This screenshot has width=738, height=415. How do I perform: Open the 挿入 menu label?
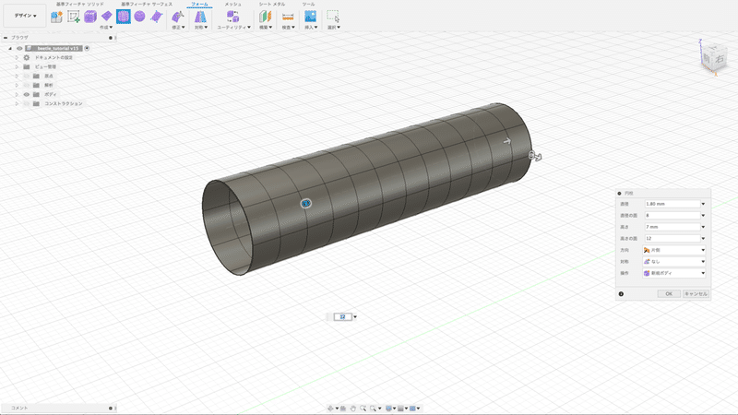click(311, 28)
